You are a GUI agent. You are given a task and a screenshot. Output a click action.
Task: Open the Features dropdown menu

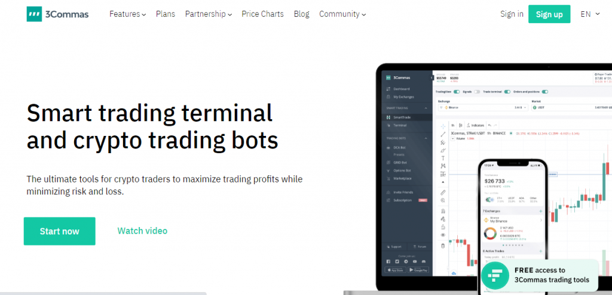pos(128,14)
